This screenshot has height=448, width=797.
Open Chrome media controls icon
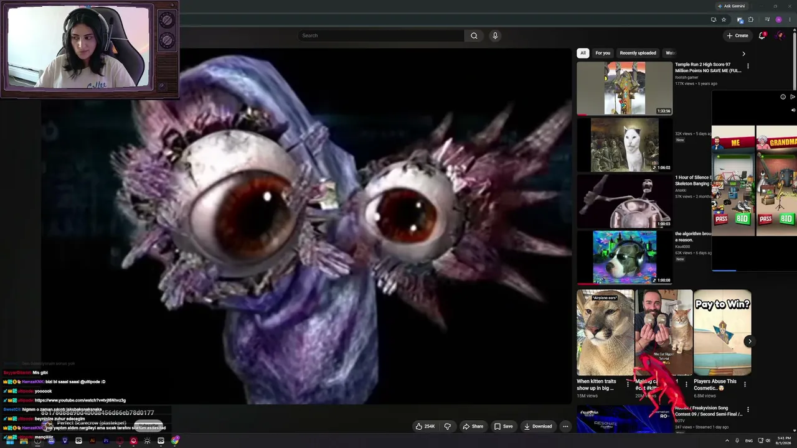point(767,19)
